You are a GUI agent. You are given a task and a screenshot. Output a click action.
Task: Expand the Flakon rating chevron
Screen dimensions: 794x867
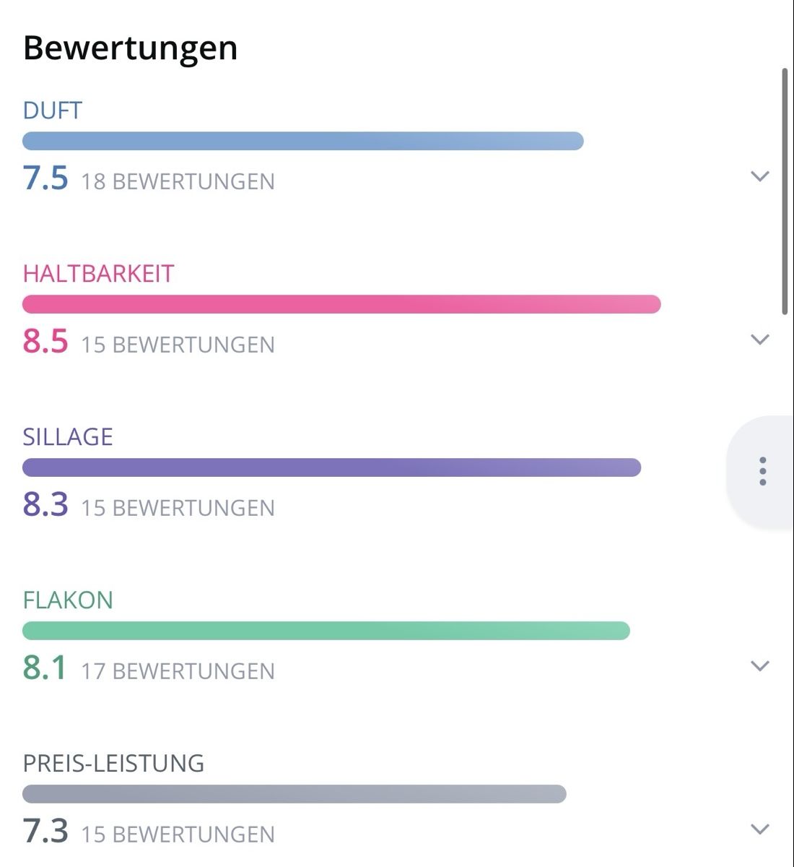(760, 666)
